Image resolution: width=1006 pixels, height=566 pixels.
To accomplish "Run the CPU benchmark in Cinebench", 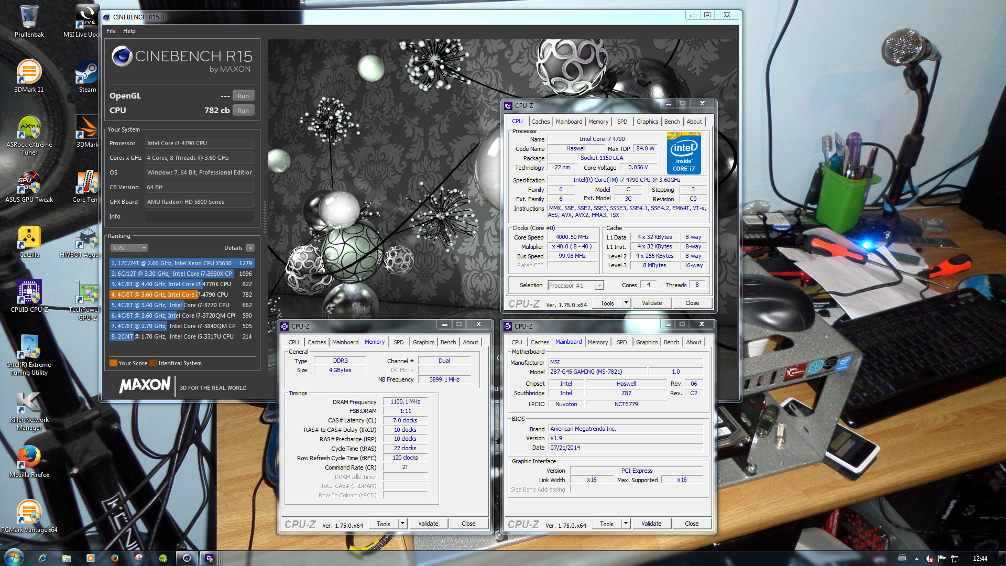I will pyautogui.click(x=244, y=111).
